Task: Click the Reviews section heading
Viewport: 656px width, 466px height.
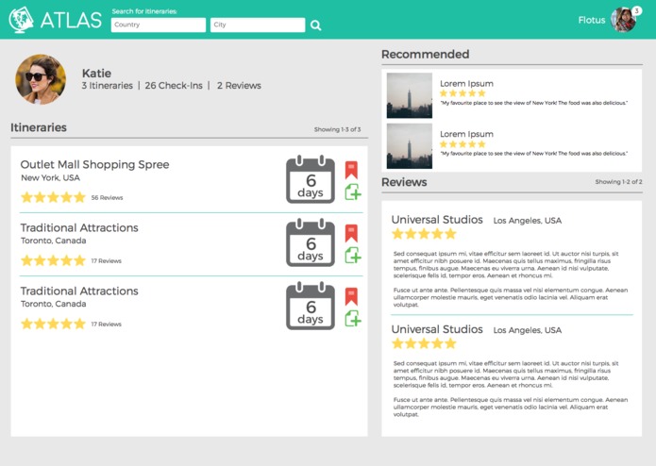Action: click(404, 182)
